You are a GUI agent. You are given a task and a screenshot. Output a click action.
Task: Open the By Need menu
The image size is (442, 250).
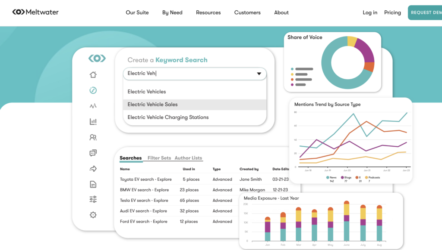coord(172,12)
